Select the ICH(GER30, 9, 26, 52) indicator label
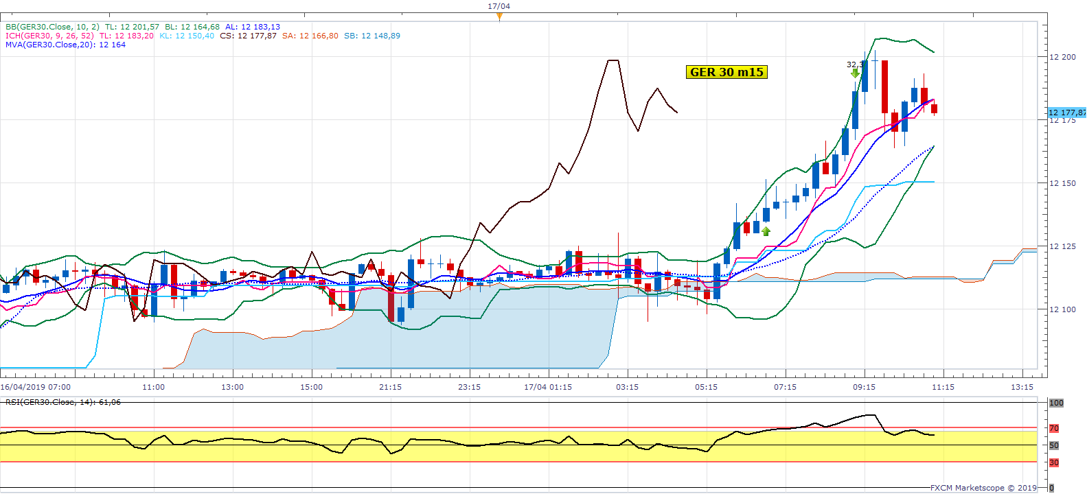Screen dimensions: 1087x494 [49, 36]
